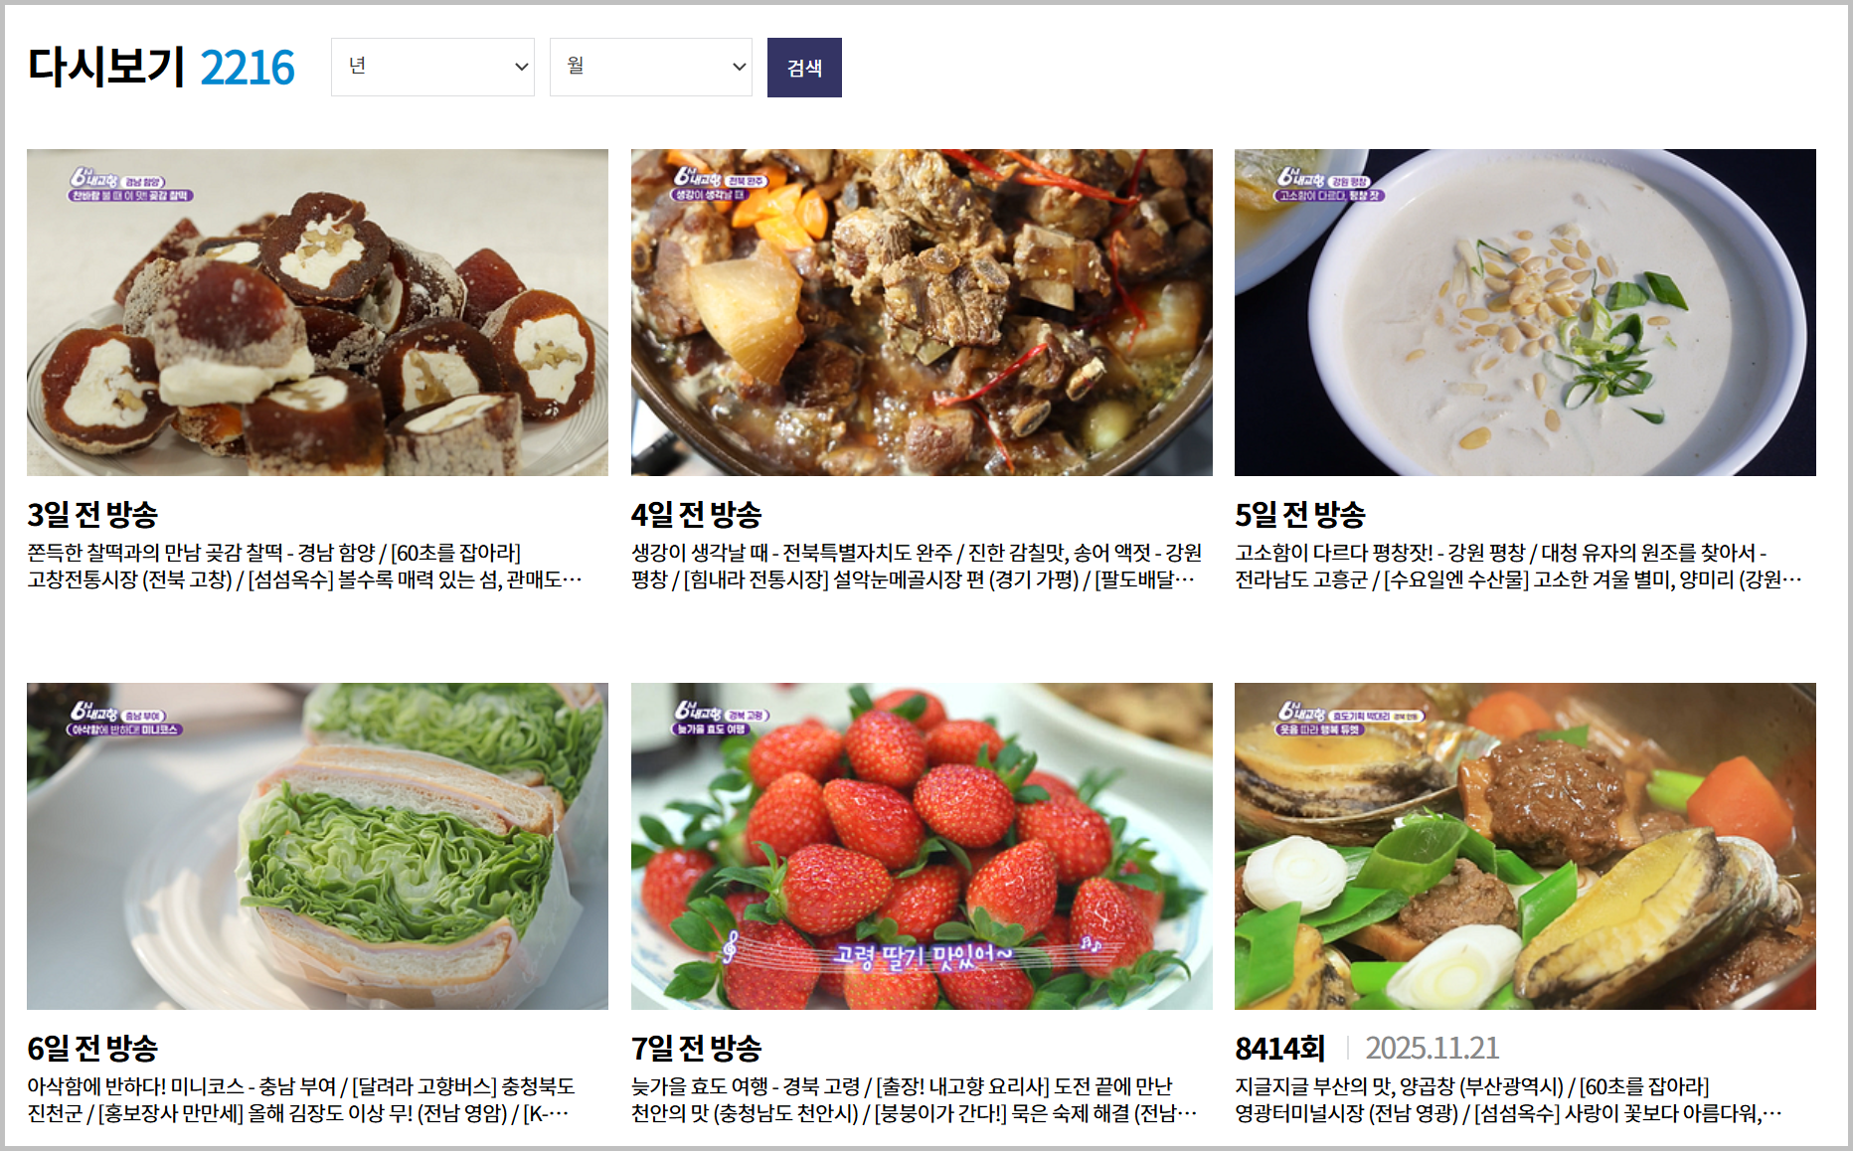Viewport: 1853px width, 1151px height.
Task: Open episode 8414회 title link
Action: (1280, 1049)
